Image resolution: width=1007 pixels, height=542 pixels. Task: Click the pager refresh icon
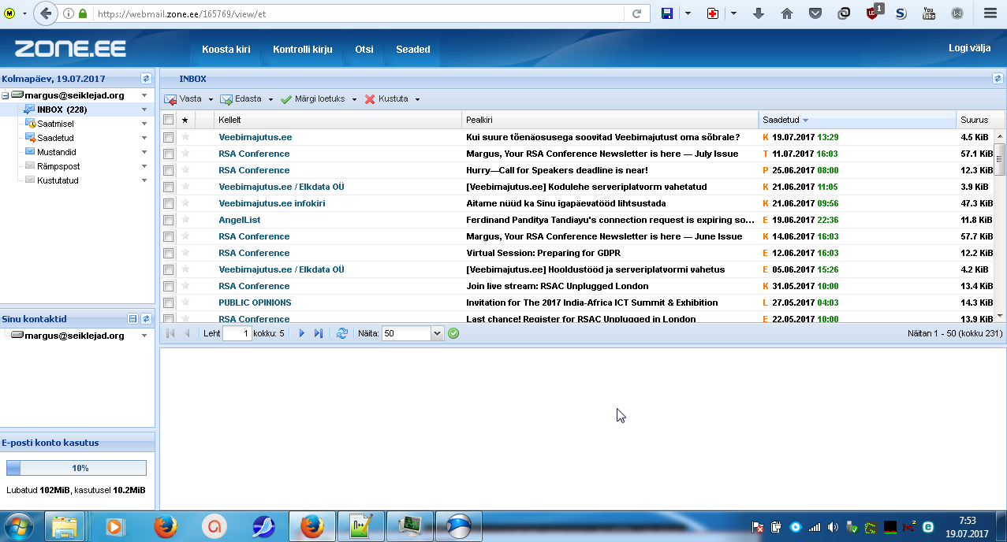342,334
